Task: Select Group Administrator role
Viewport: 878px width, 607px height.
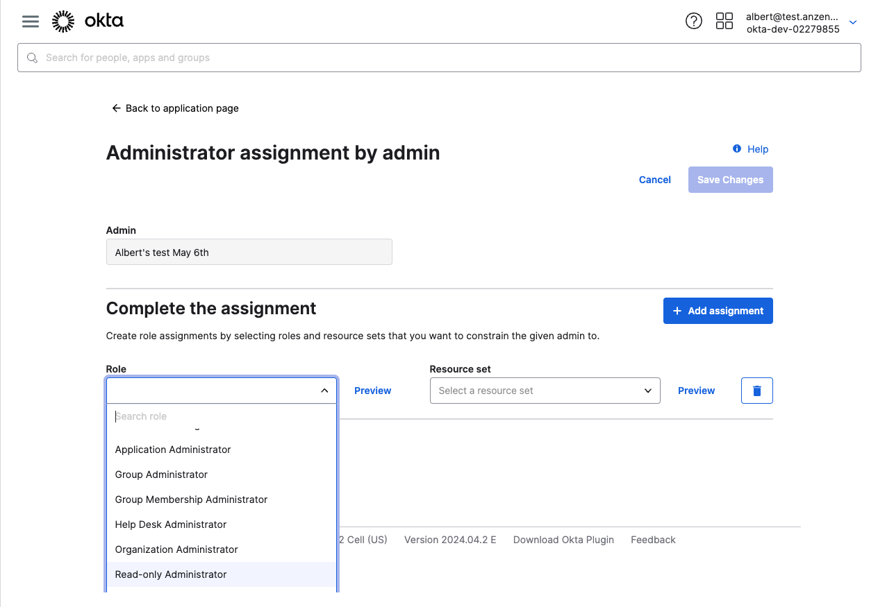Action: pyautogui.click(x=161, y=475)
